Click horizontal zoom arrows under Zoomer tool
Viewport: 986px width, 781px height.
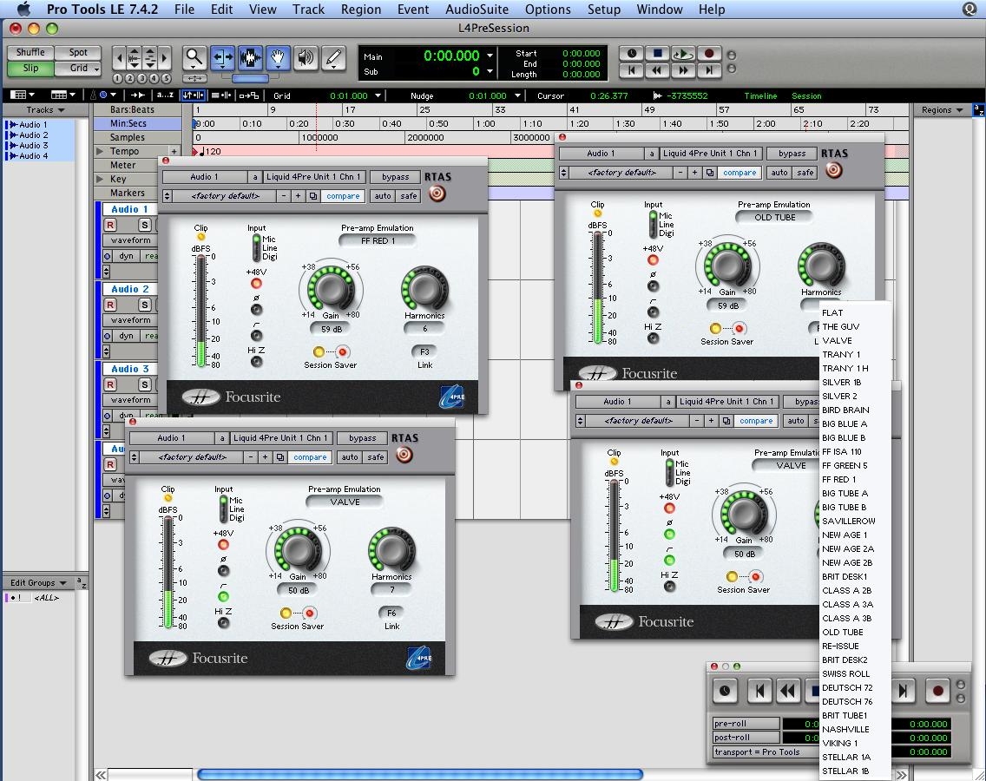[x=194, y=78]
